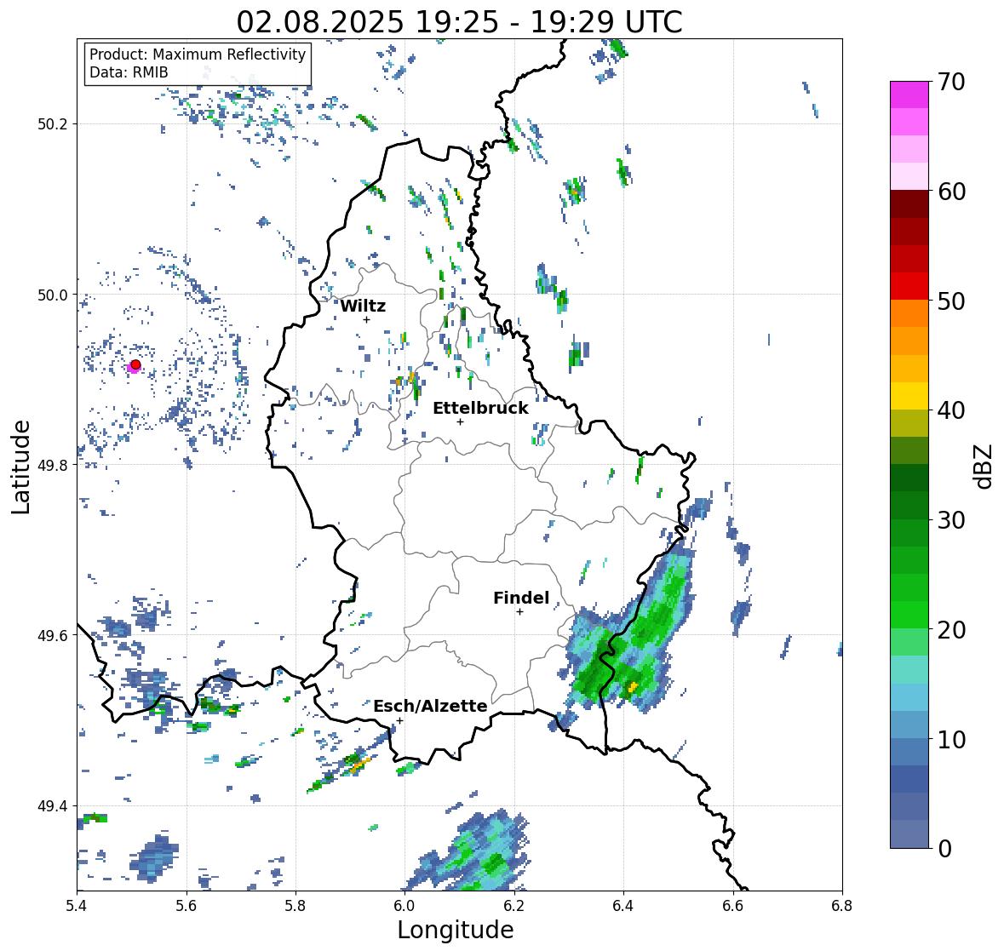This screenshot has width=1004, height=951.
Task: Click the 6.8 longitude tick label
Action: (842, 906)
